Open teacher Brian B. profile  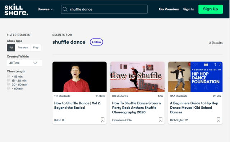coord(59,120)
